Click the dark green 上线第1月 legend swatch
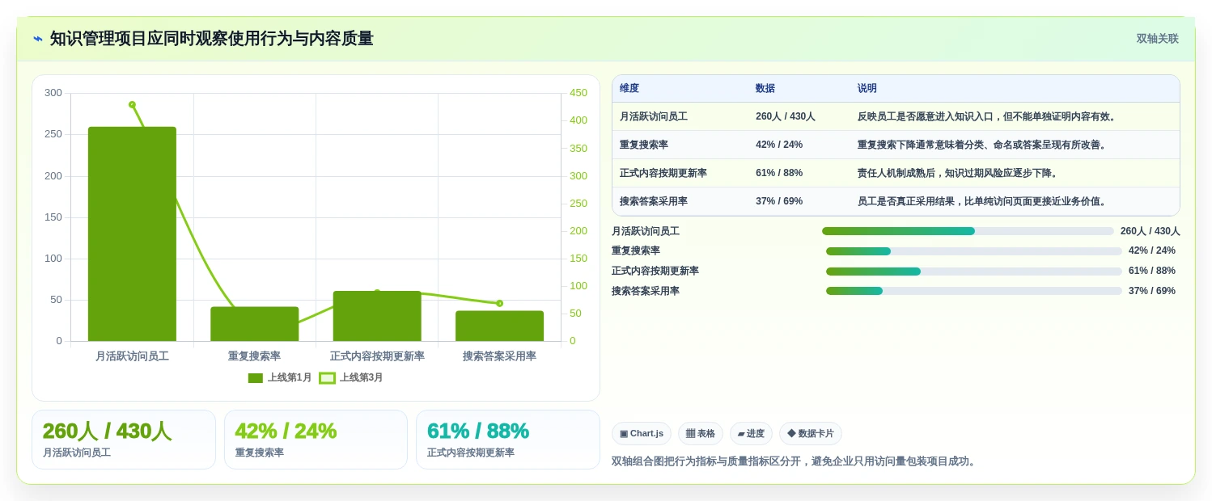 [256, 378]
